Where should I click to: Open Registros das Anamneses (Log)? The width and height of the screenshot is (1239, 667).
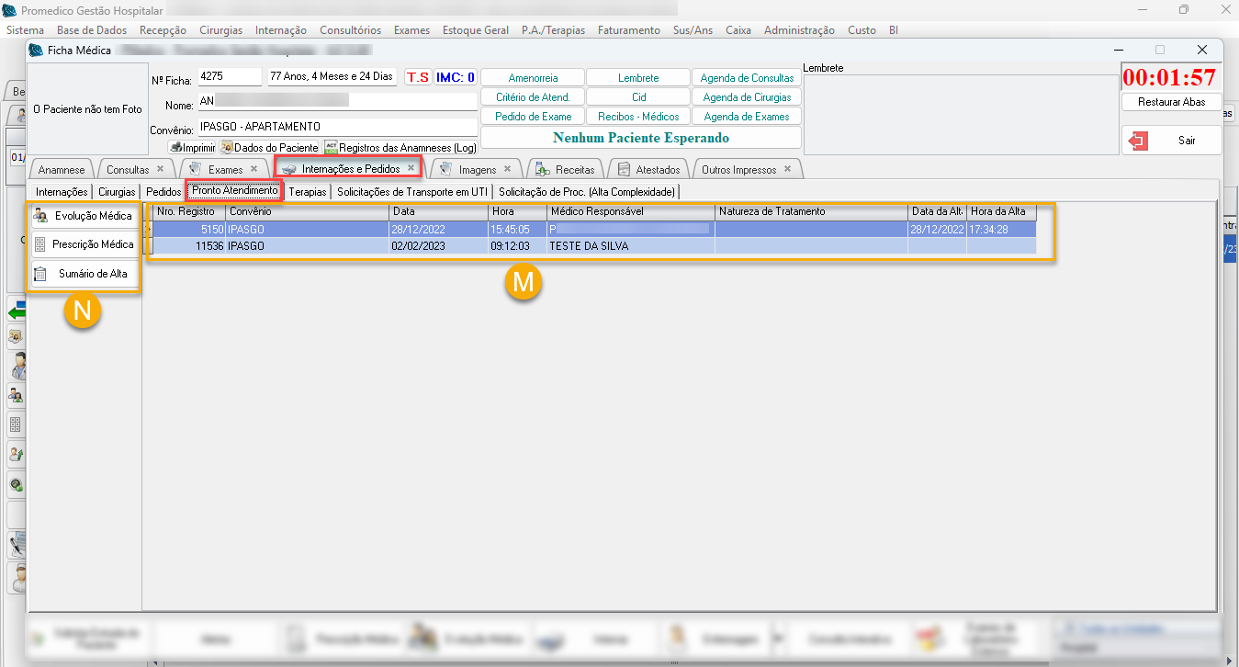coord(400,147)
